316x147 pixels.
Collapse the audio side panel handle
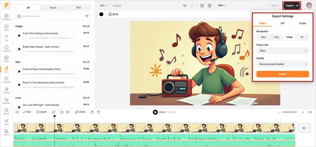pyautogui.click(x=95, y=54)
